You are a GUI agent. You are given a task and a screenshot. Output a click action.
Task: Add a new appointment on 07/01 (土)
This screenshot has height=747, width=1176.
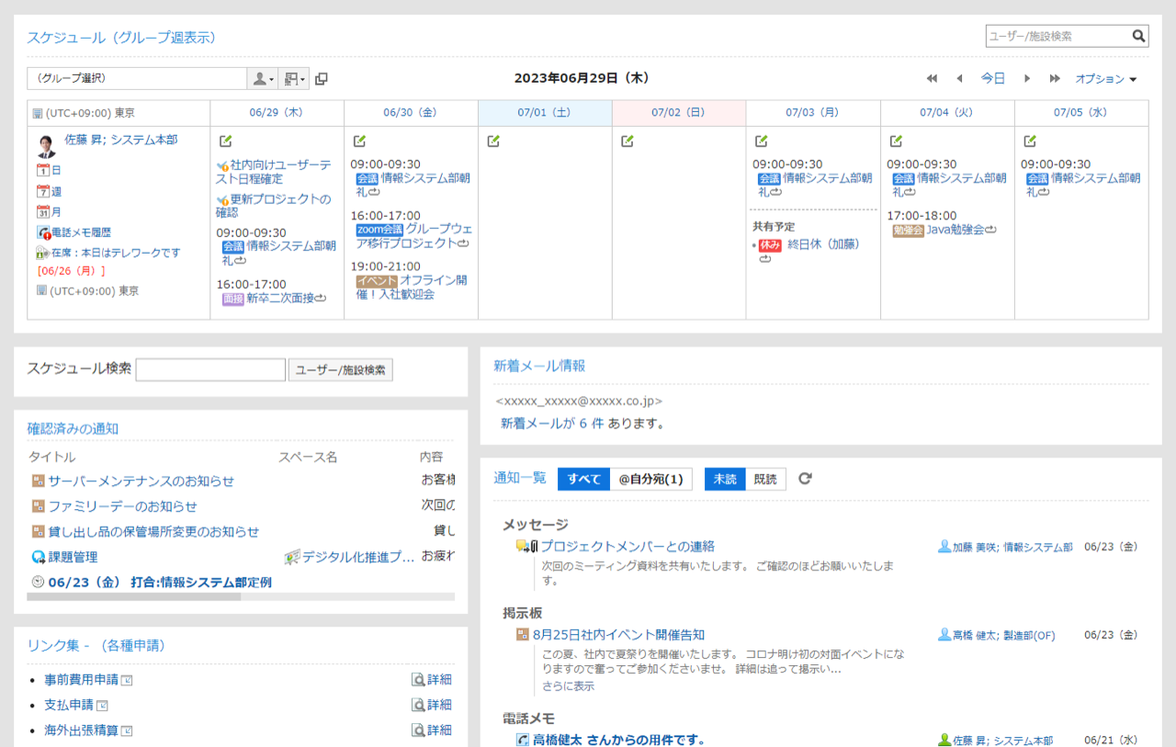[x=493, y=141]
